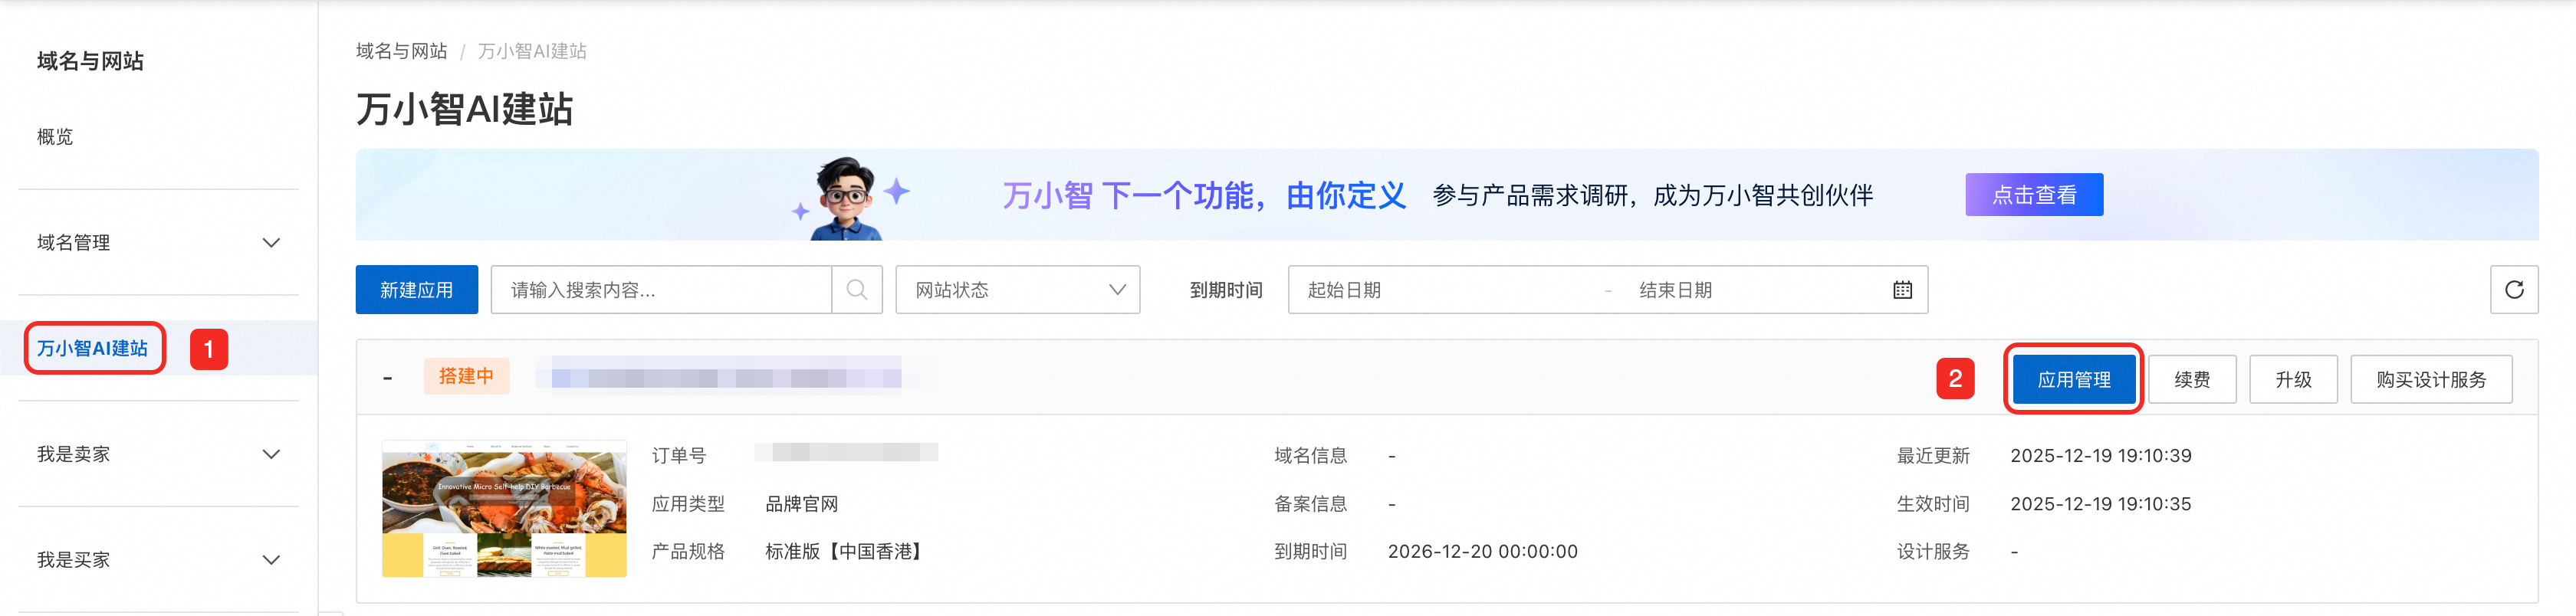Click the 续费 button
Screen dimensions: 2576x616
2191,380
